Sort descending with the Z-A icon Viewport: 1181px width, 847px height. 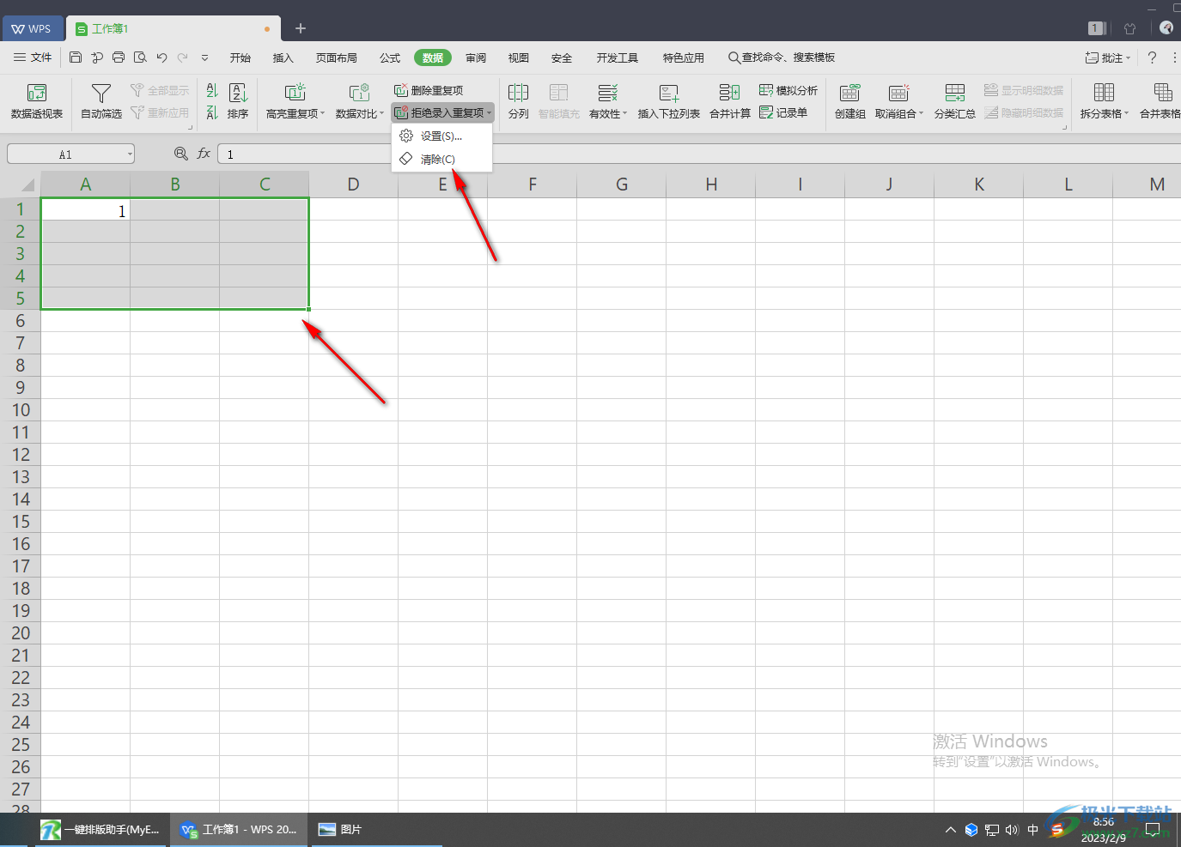(x=212, y=112)
